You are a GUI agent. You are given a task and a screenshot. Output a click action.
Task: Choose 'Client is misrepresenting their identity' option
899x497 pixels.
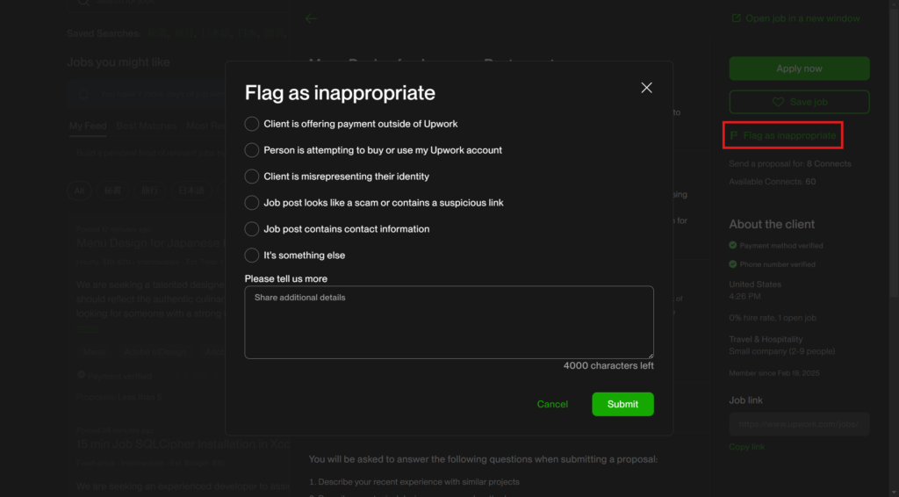point(251,176)
